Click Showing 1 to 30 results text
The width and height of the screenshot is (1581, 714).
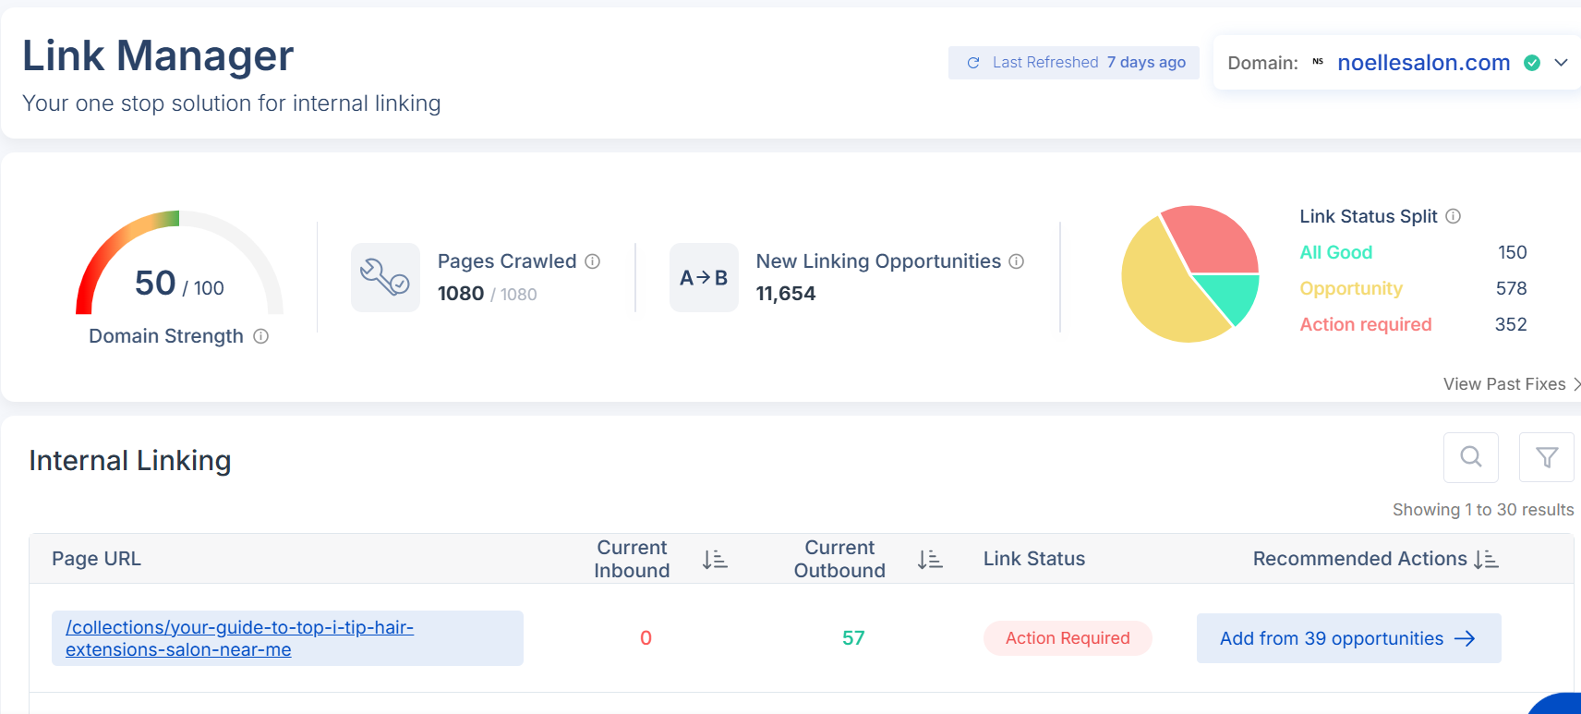point(1483,510)
